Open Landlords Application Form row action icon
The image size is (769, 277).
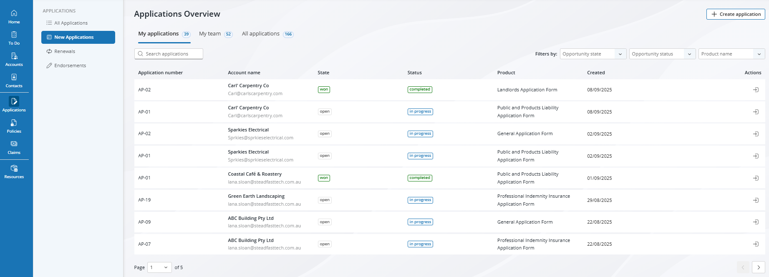coord(755,90)
